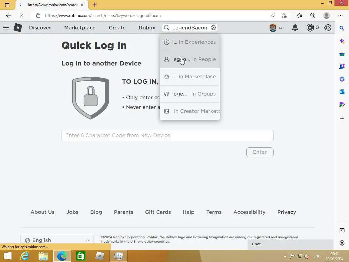This screenshot has height=262, width=349.
Task: Open the sidebar Tools briefcase icon
Action: pyautogui.click(x=342, y=54)
